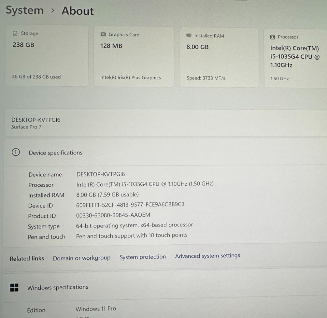Viewport: 327px width, 318px height.
Task: Click the Device name label
Action: pyautogui.click(x=45, y=174)
